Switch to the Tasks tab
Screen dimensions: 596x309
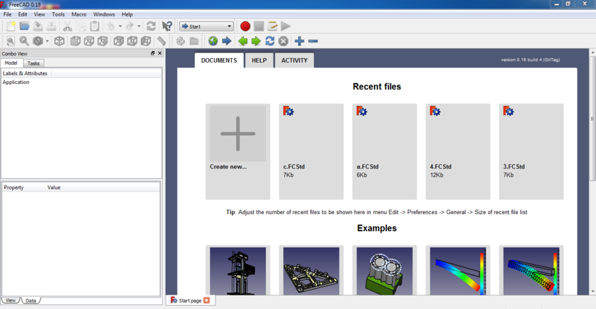[33, 63]
